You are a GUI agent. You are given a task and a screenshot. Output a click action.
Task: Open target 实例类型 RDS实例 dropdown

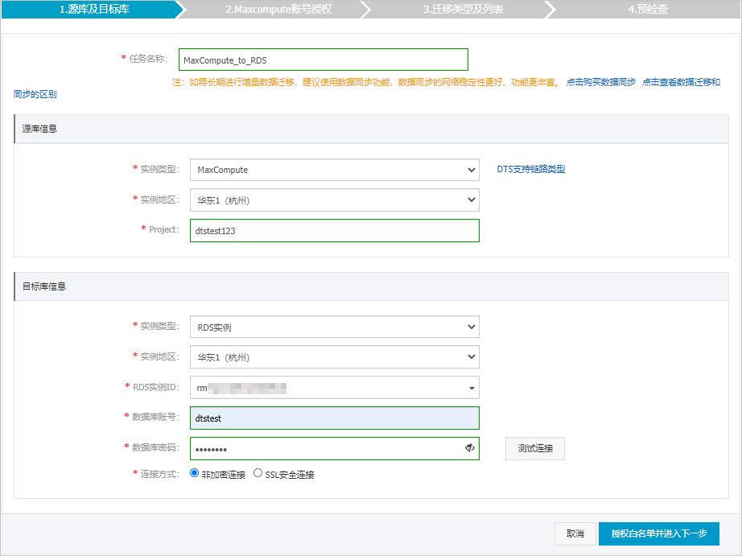(335, 327)
